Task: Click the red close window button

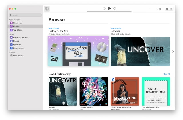Action: 10,9
